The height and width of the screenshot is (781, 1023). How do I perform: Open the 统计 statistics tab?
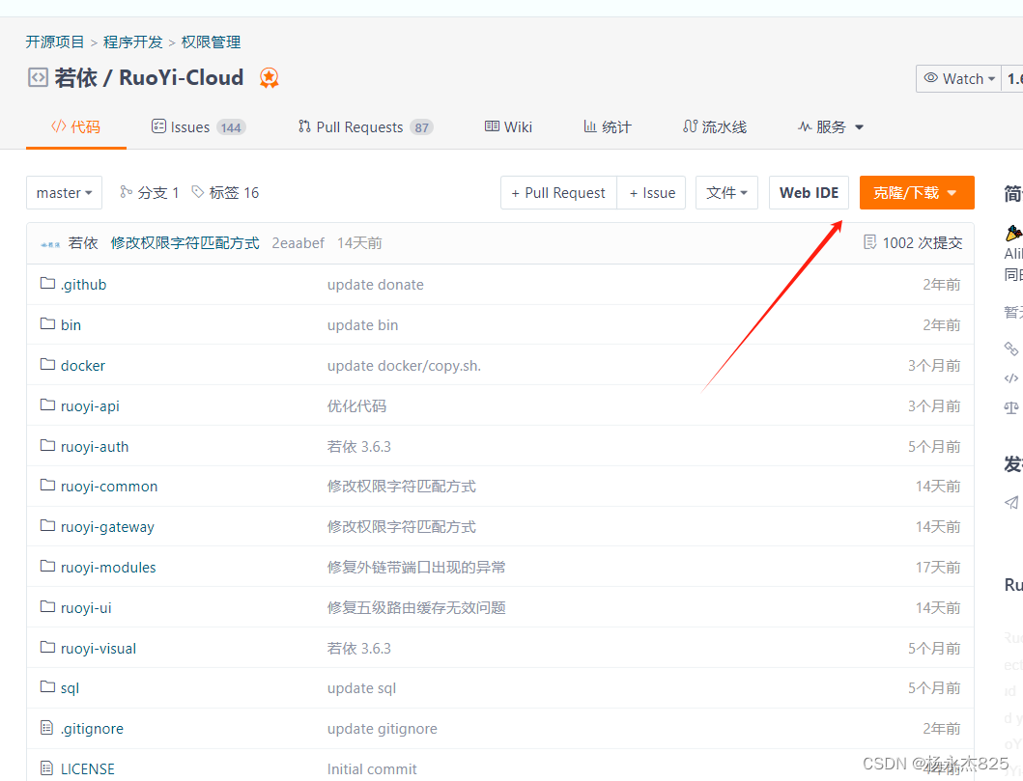(x=607, y=127)
